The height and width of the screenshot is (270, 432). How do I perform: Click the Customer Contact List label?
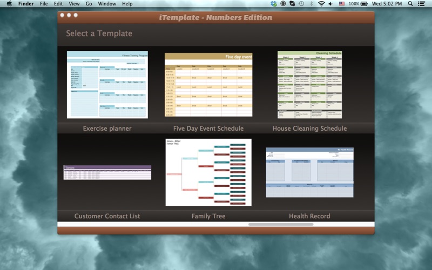tap(107, 216)
